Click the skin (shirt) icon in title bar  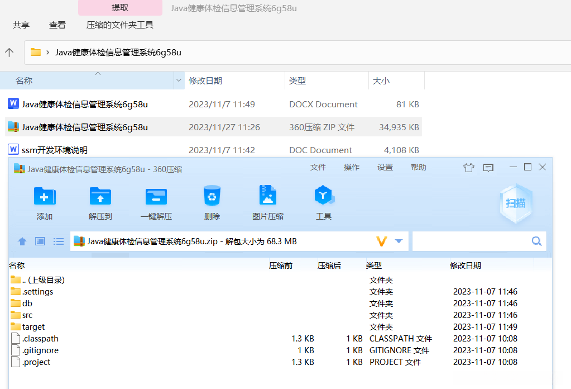[469, 167]
